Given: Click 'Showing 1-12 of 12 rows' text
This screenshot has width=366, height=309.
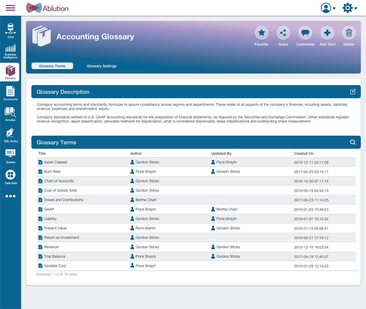Looking at the screenshot, I should click(57, 274).
